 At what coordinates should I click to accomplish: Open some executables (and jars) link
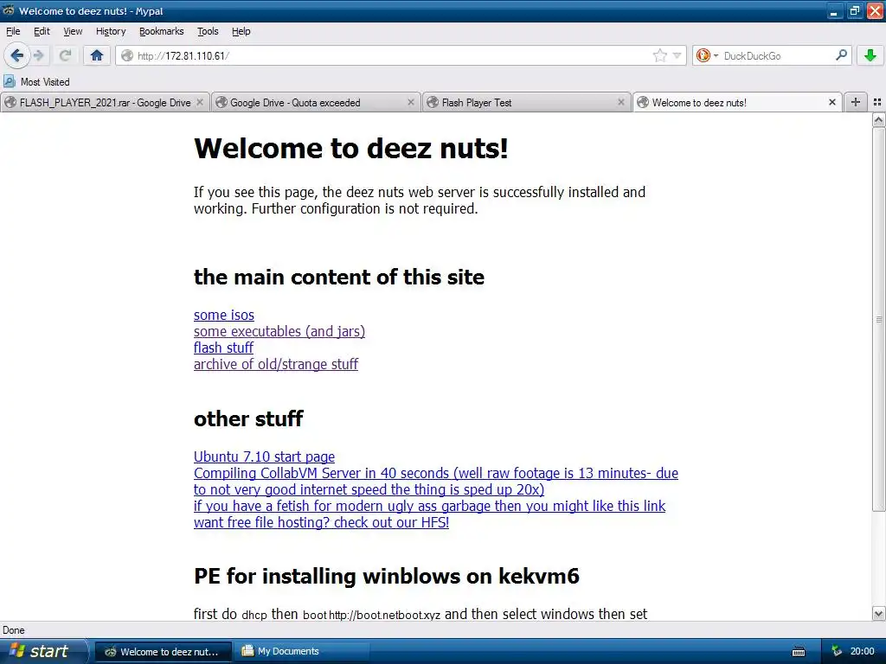point(279,331)
